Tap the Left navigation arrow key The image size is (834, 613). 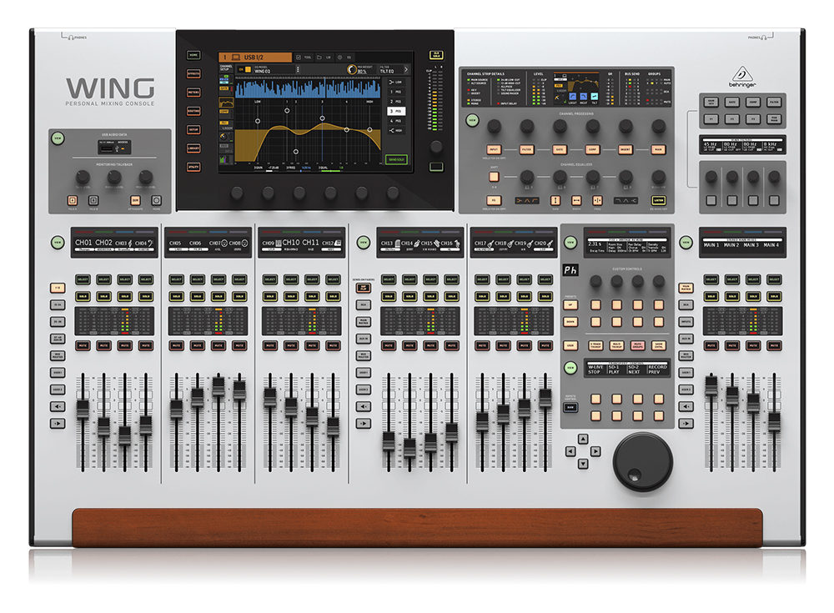[570, 451]
